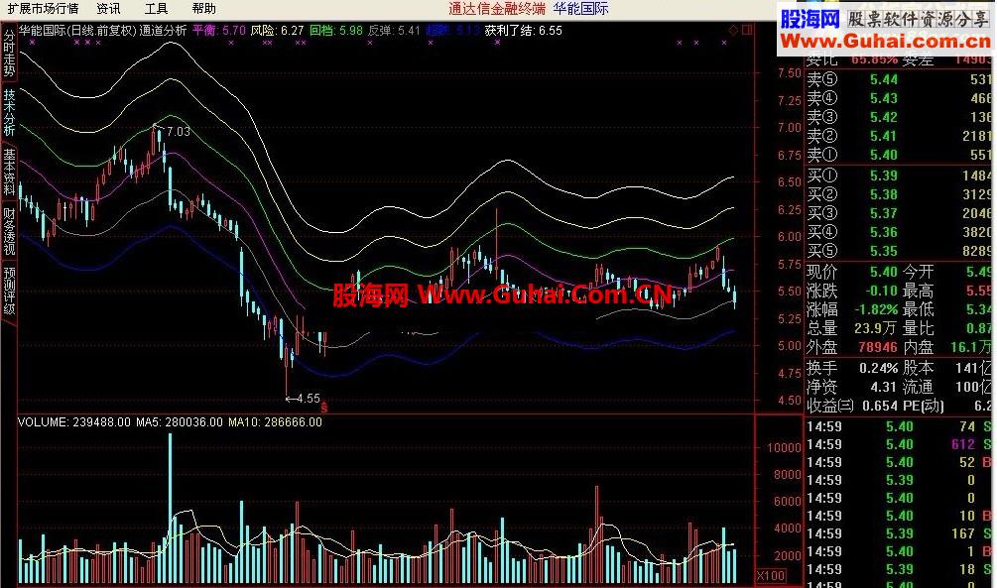Click the diamond icon at chart corner
The image size is (997, 588).
click(733, 30)
